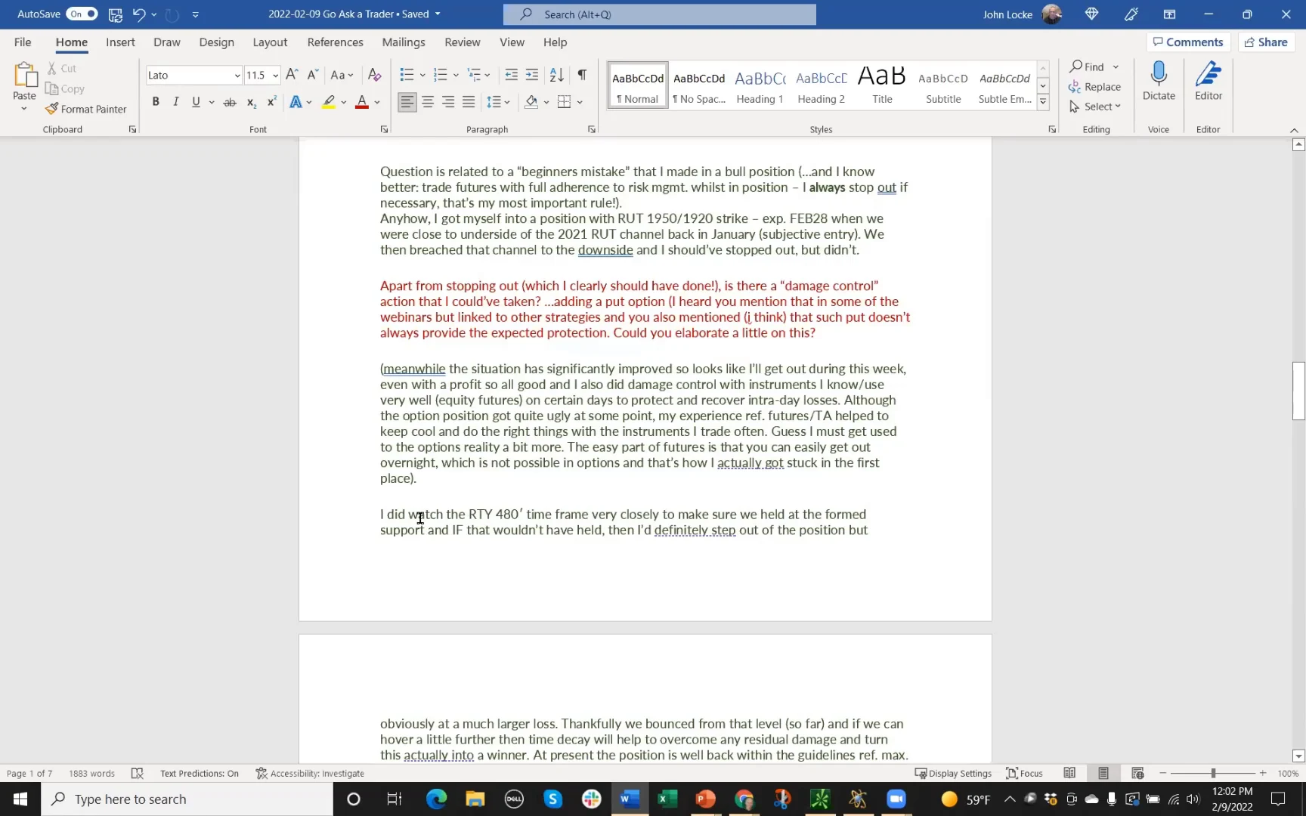This screenshot has width=1306, height=816.
Task: Switch to the Insert tab
Action: pos(120,42)
